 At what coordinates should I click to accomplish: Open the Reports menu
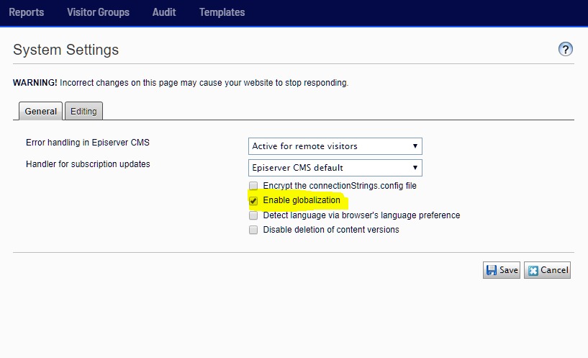point(26,12)
